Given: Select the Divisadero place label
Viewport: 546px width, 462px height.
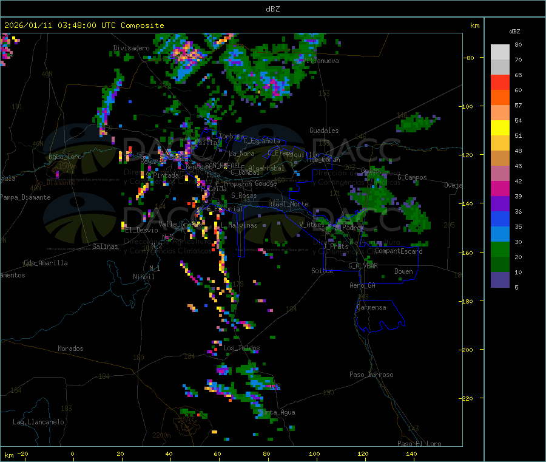Looking at the screenshot, I should pyautogui.click(x=131, y=48).
